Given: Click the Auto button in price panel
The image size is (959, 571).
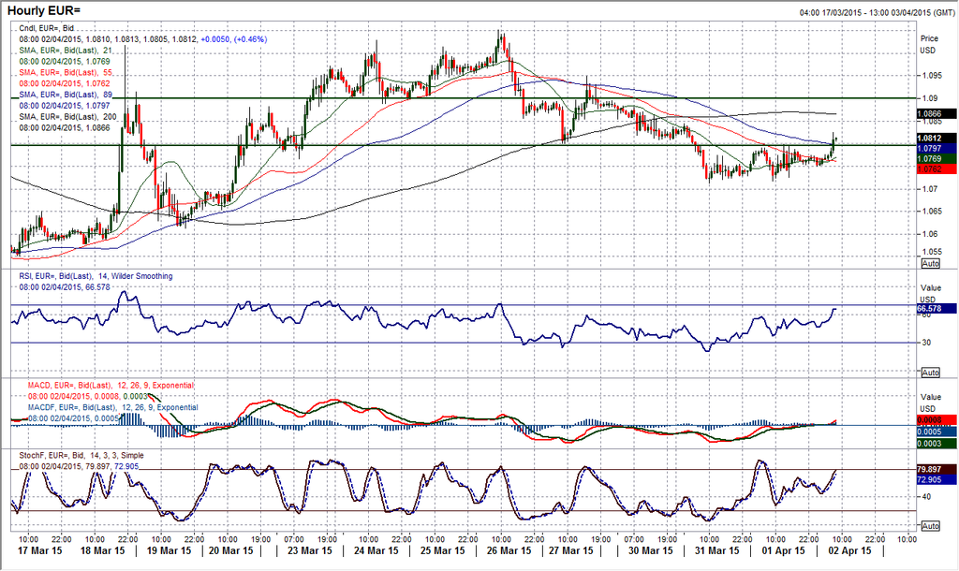Looking at the screenshot, I should (930, 263).
